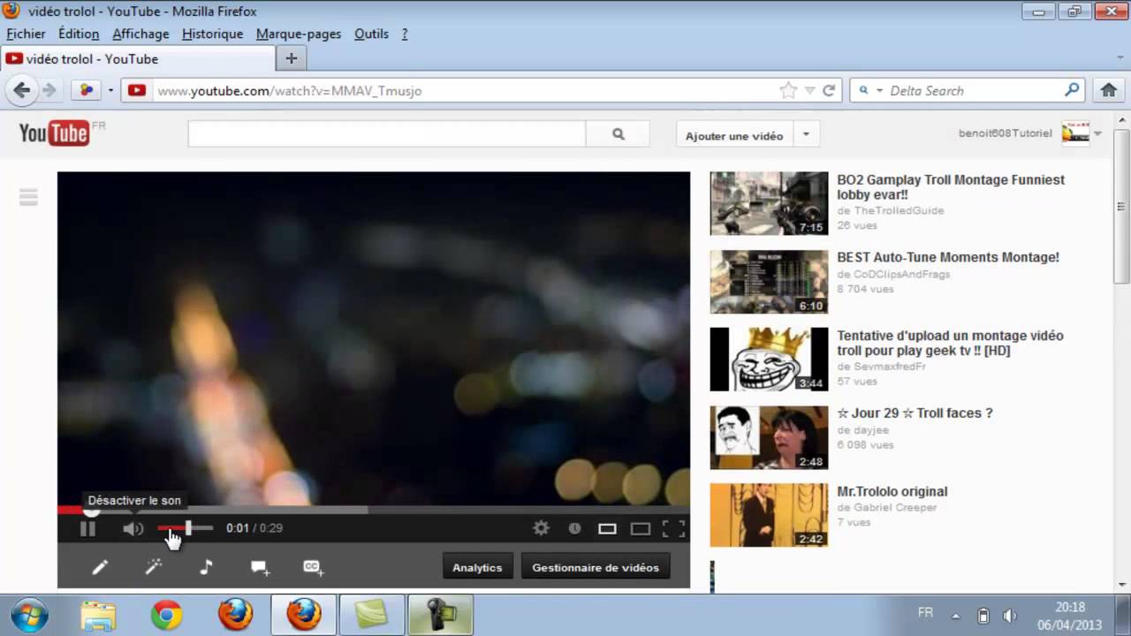This screenshot has height=636, width=1131.
Task: Open Windows Start menu
Action: [31, 615]
